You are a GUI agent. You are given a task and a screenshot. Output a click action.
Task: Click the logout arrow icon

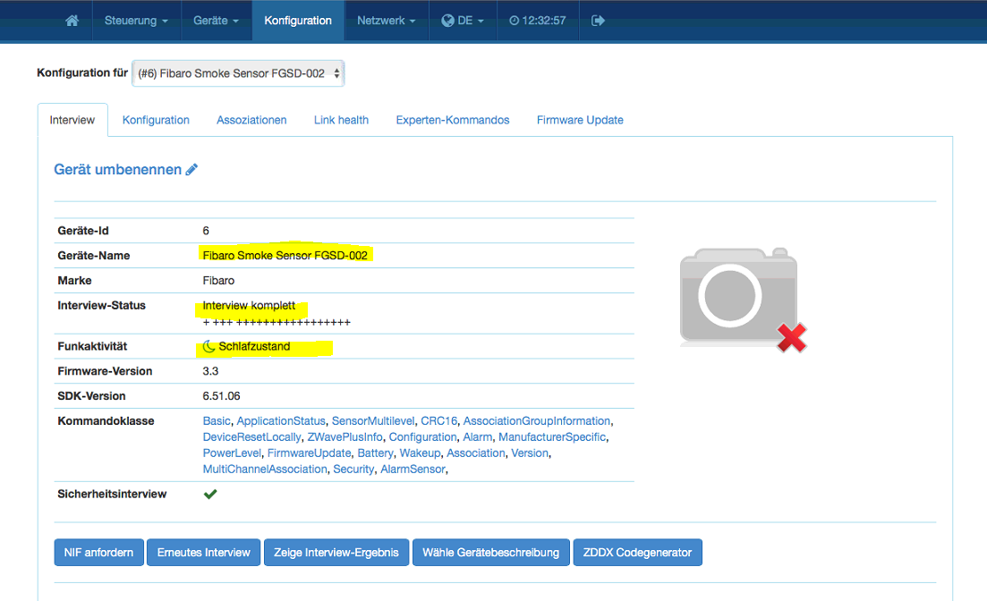pos(598,21)
